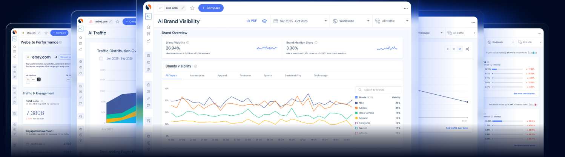The image size is (565, 157).
Task: Favorite nike.com with the star icon
Action: [192, 8]
